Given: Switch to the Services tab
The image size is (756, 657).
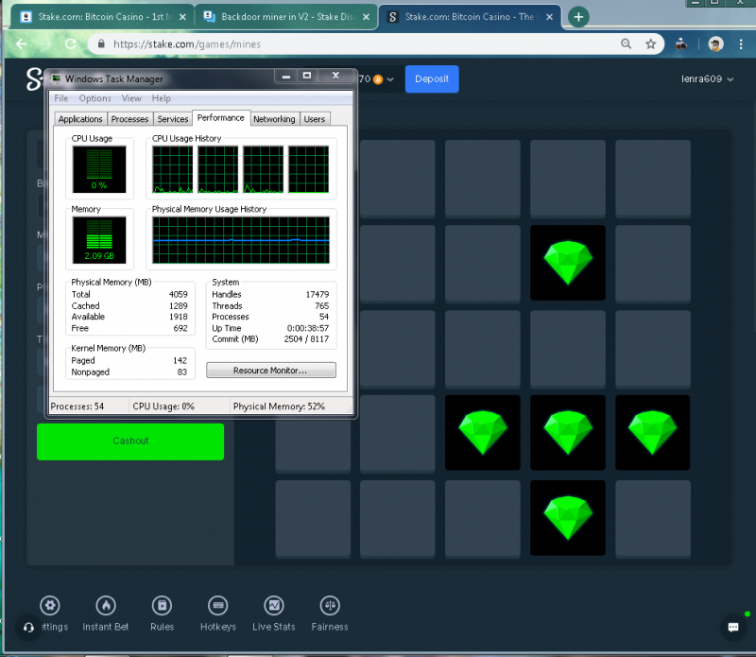Looking at the screenshot, I should pyautogui.click(x=173, y=119).
